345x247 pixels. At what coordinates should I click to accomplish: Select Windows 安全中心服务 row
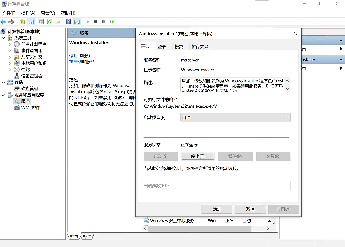click(208, 221)
